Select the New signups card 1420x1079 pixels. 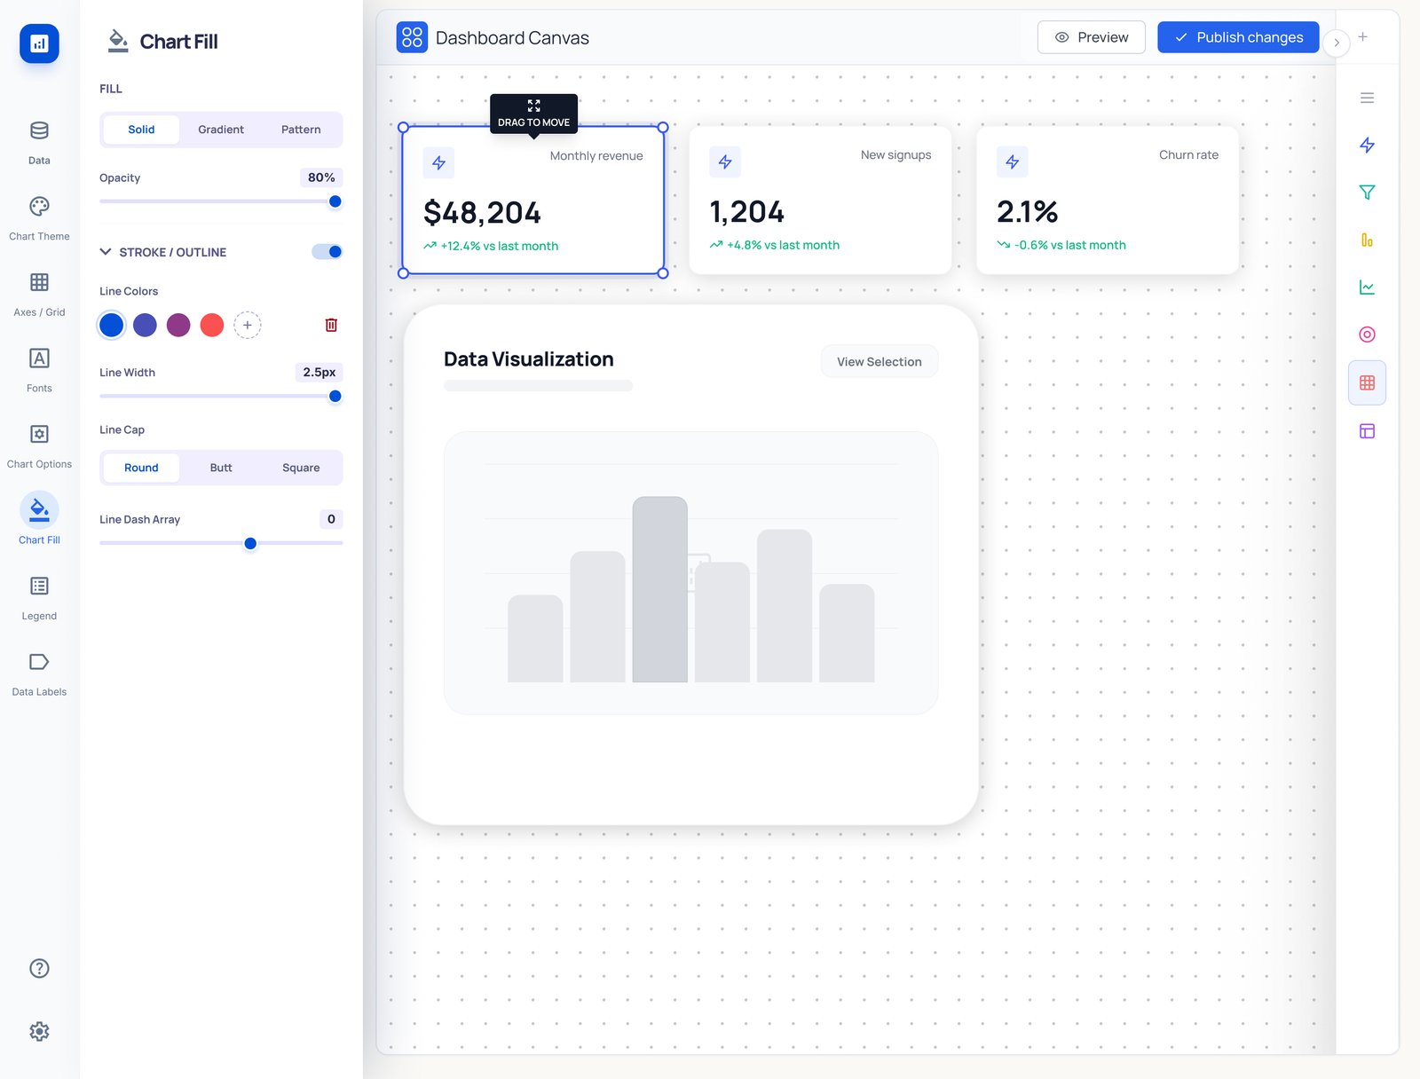coord(820,200)
